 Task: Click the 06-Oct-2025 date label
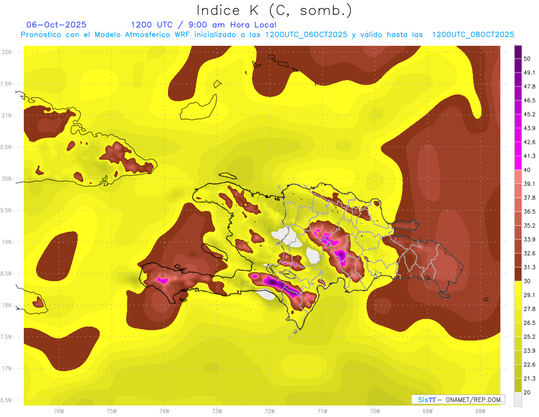click(x=56, y=25)
